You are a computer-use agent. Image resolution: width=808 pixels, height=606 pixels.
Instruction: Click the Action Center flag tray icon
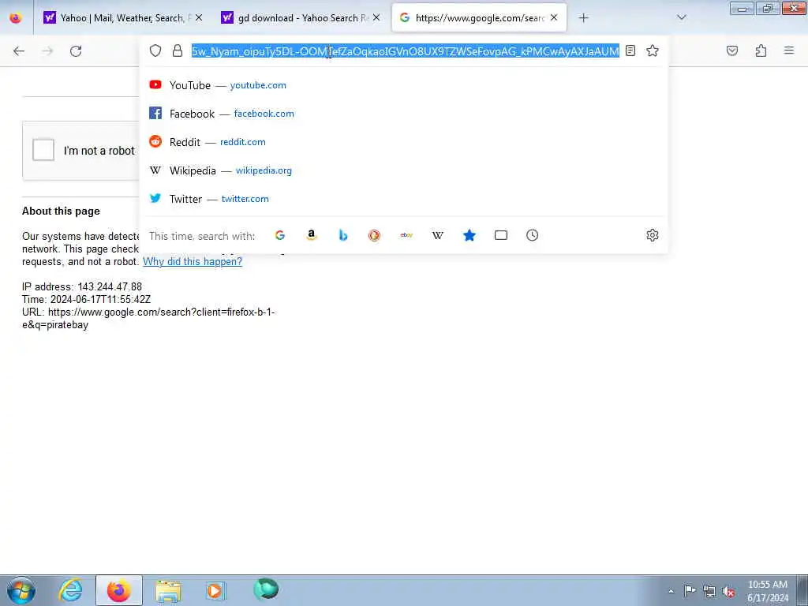coord(690,590)
